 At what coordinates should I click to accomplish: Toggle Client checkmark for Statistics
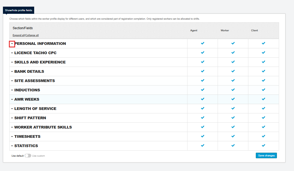263,146
